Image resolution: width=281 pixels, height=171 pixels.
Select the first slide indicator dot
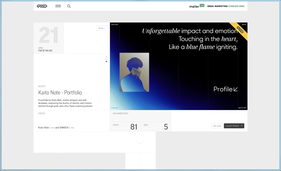[106, 57]
